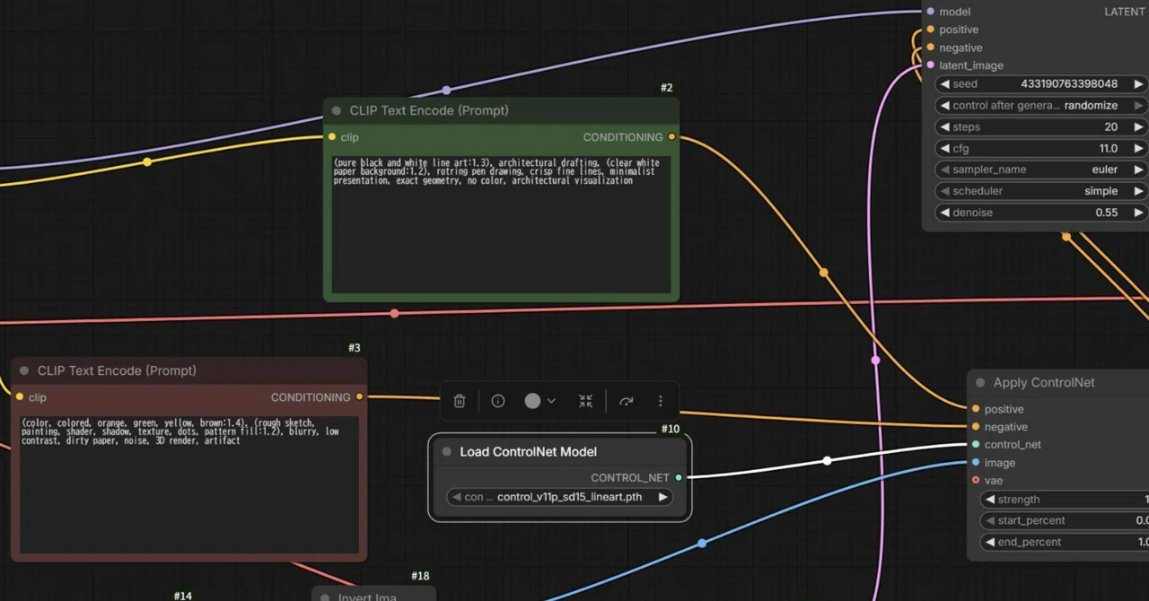Image resolution: width=1149 pixels, height=601 pixels.
Task: Collapse the Load ControlNet Model node via its dot
Action: coord(447,452)
